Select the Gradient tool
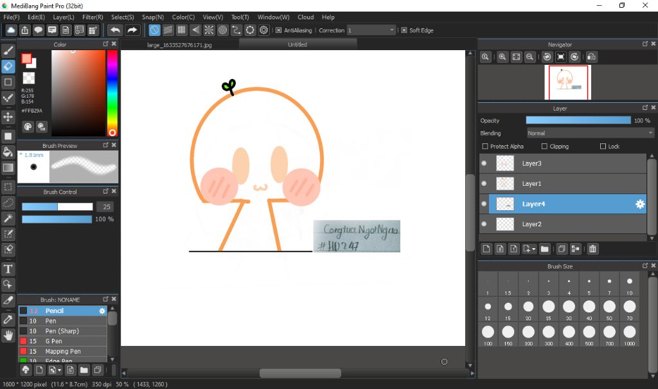658x389 pixels. coord(8,168)
